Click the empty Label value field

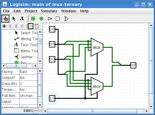28,102
